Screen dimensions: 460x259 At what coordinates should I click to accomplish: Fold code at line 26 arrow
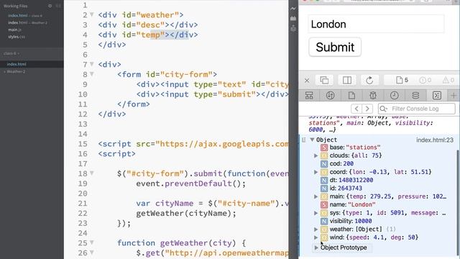[92, 253]
